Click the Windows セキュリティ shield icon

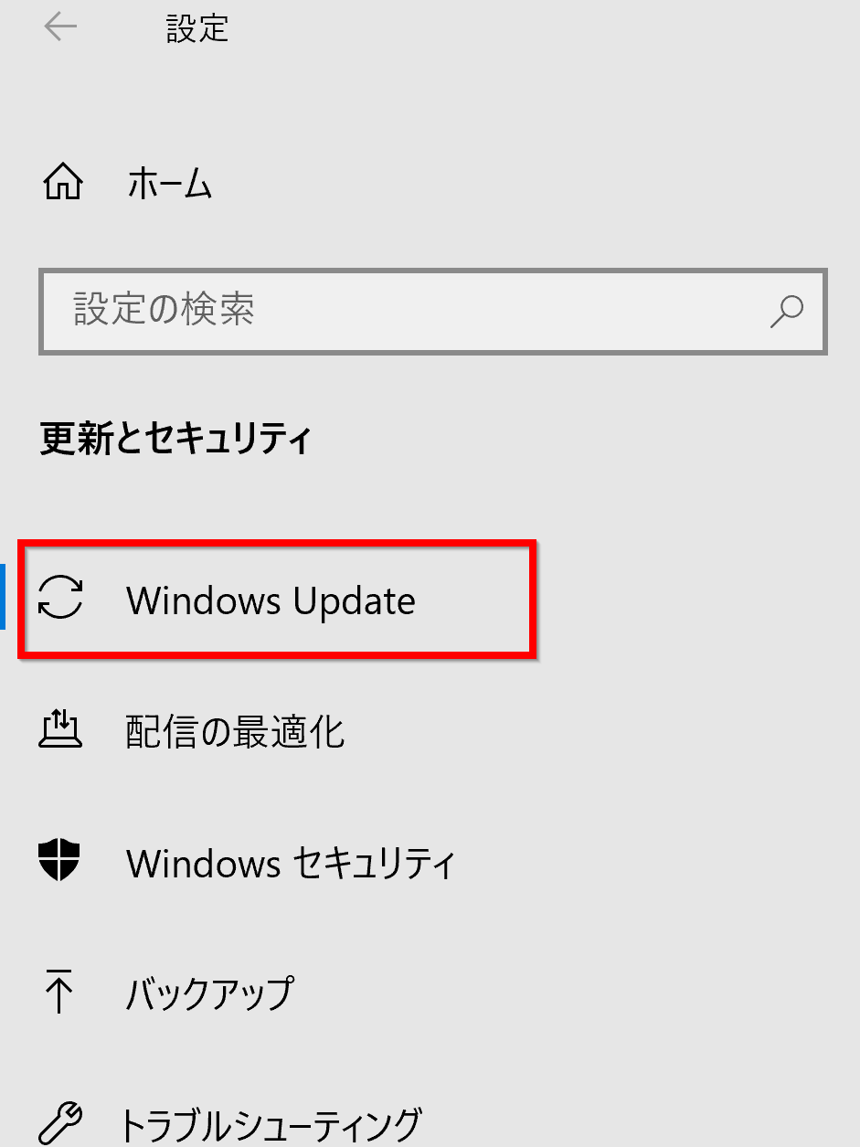(60, 862)
